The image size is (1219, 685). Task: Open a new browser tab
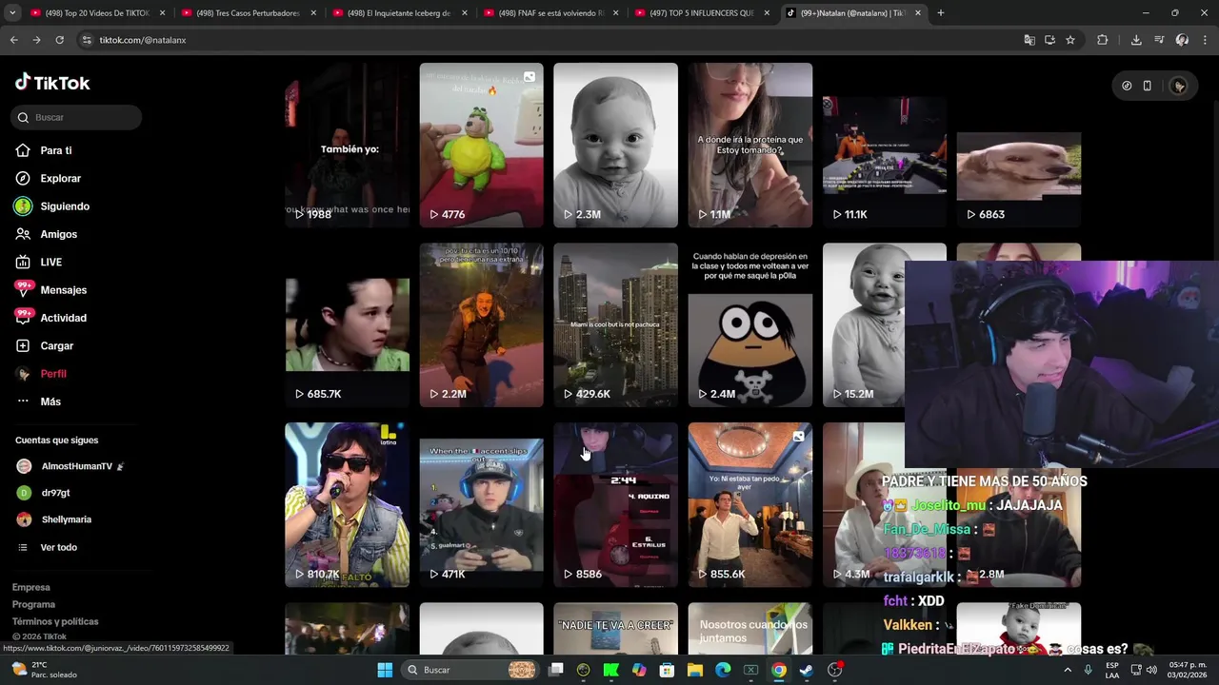click(941, 13)
